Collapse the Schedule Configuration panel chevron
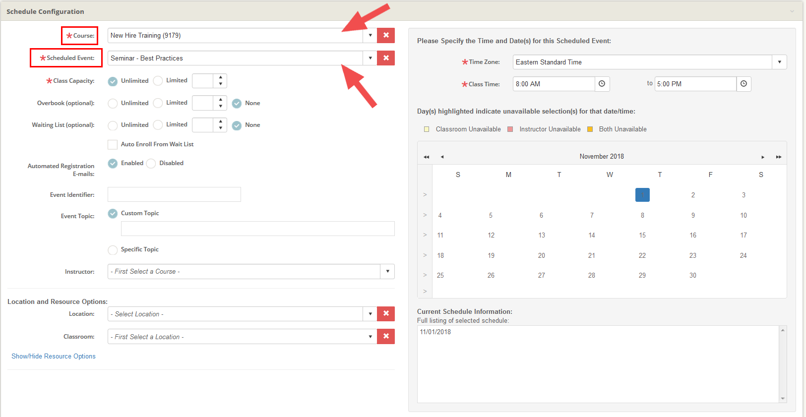Screen dimensions: 806x417 pyautogui.click(x=792, y=11)
